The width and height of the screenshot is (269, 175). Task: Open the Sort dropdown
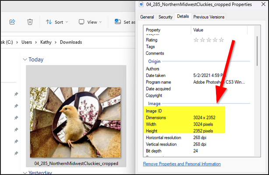(57, 22)
